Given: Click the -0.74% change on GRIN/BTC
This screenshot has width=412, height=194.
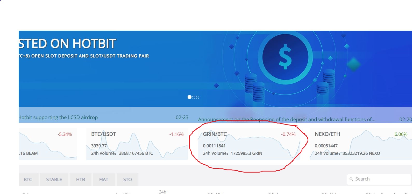Looking at the screenshot, I should (x=288, y=134).
